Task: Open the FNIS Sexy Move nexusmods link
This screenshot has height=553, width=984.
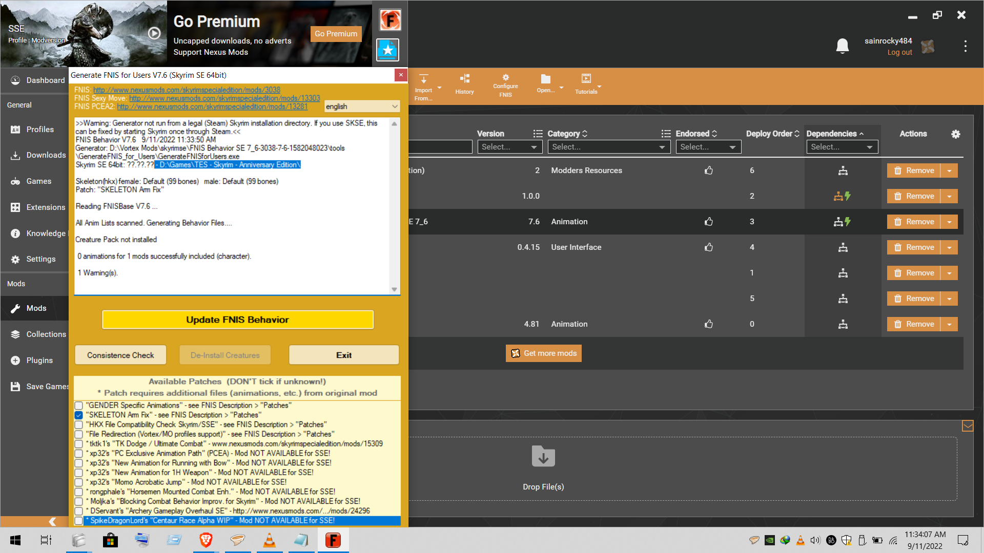Action: (x=224, y=98)
